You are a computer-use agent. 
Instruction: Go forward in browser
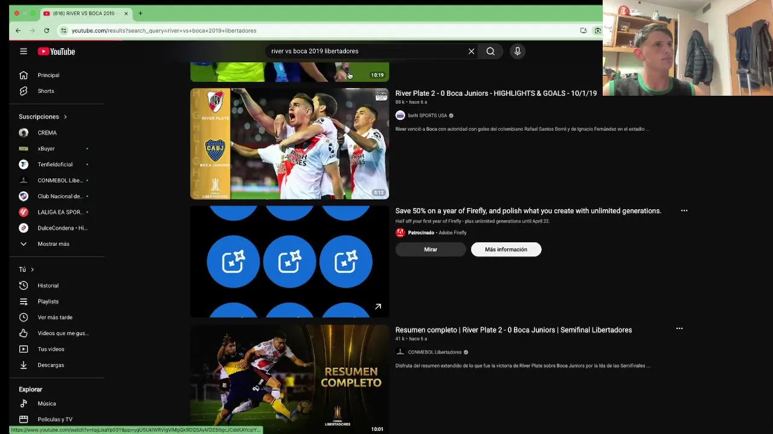[32, 31]
